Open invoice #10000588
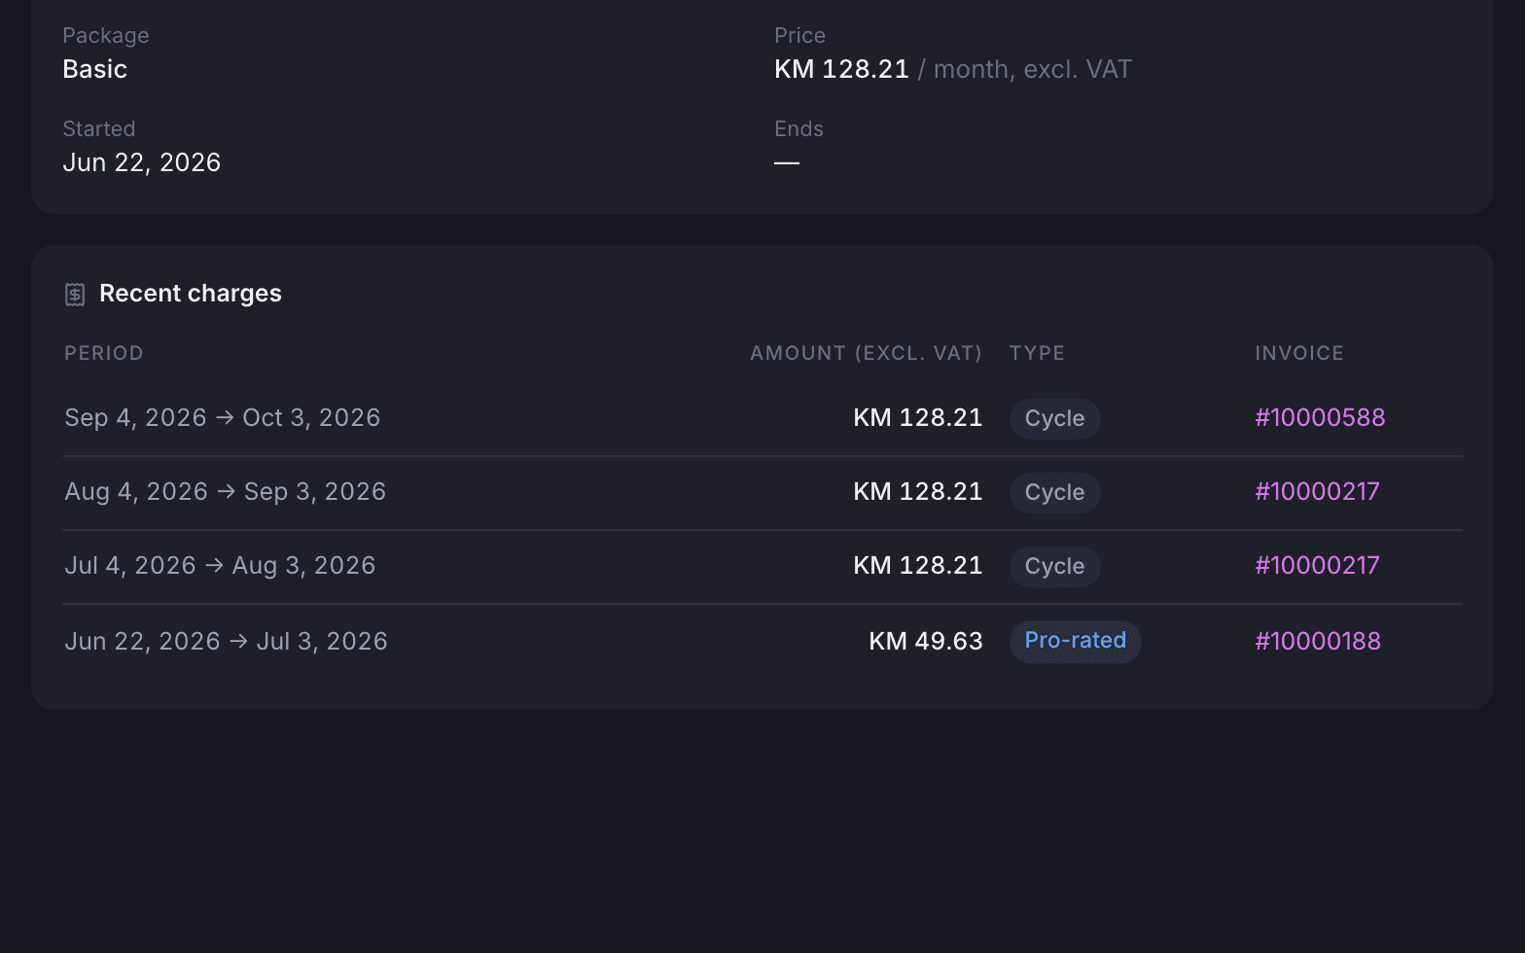 coord(1320,417)
